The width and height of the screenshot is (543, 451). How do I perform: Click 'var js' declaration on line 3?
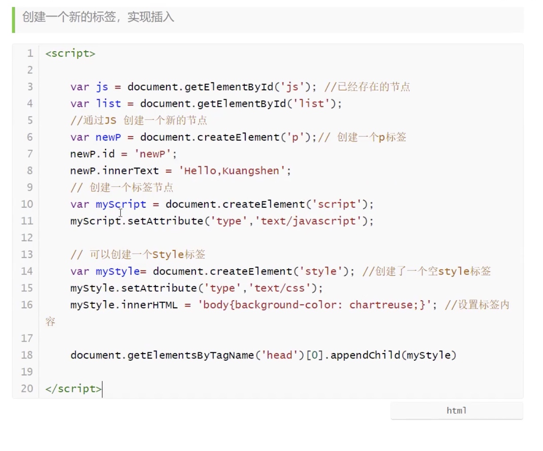[x=89, y=87]
